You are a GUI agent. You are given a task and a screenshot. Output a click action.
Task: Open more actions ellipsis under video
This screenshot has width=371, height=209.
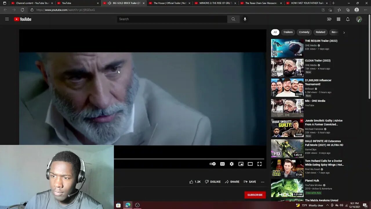(x=263, y=182)
